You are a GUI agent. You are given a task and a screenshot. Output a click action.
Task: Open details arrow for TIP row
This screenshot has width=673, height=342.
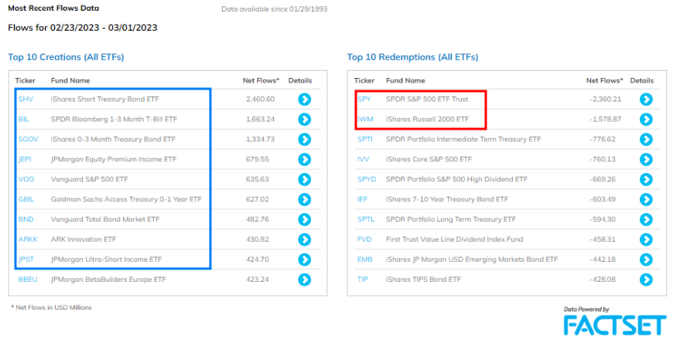[646, 279]
